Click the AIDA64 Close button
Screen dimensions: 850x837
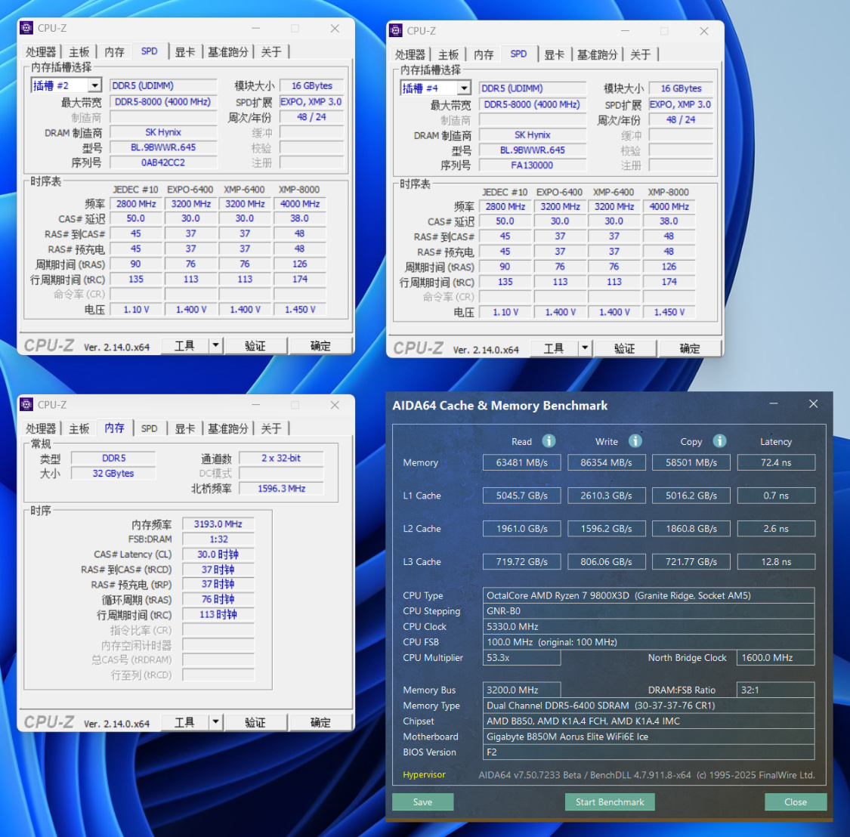pyautogui.click(x=796, y=801)
